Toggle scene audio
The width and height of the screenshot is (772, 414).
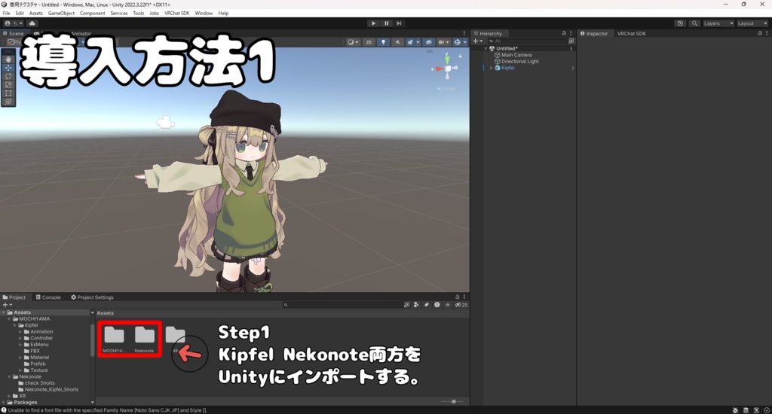pyautogui.click(x=397, y=42)
